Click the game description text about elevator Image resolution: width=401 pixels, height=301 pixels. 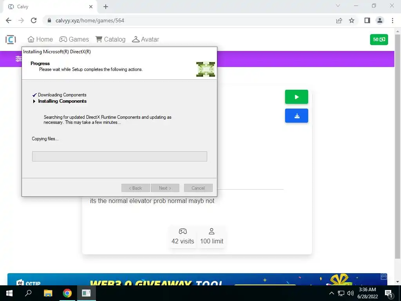click(152, 201)
